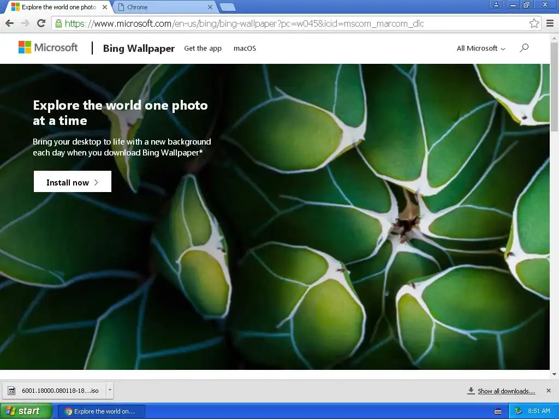Go back with the browser back arrow
The width and height of the screenshot is (559, 419).
click(9, 23)
